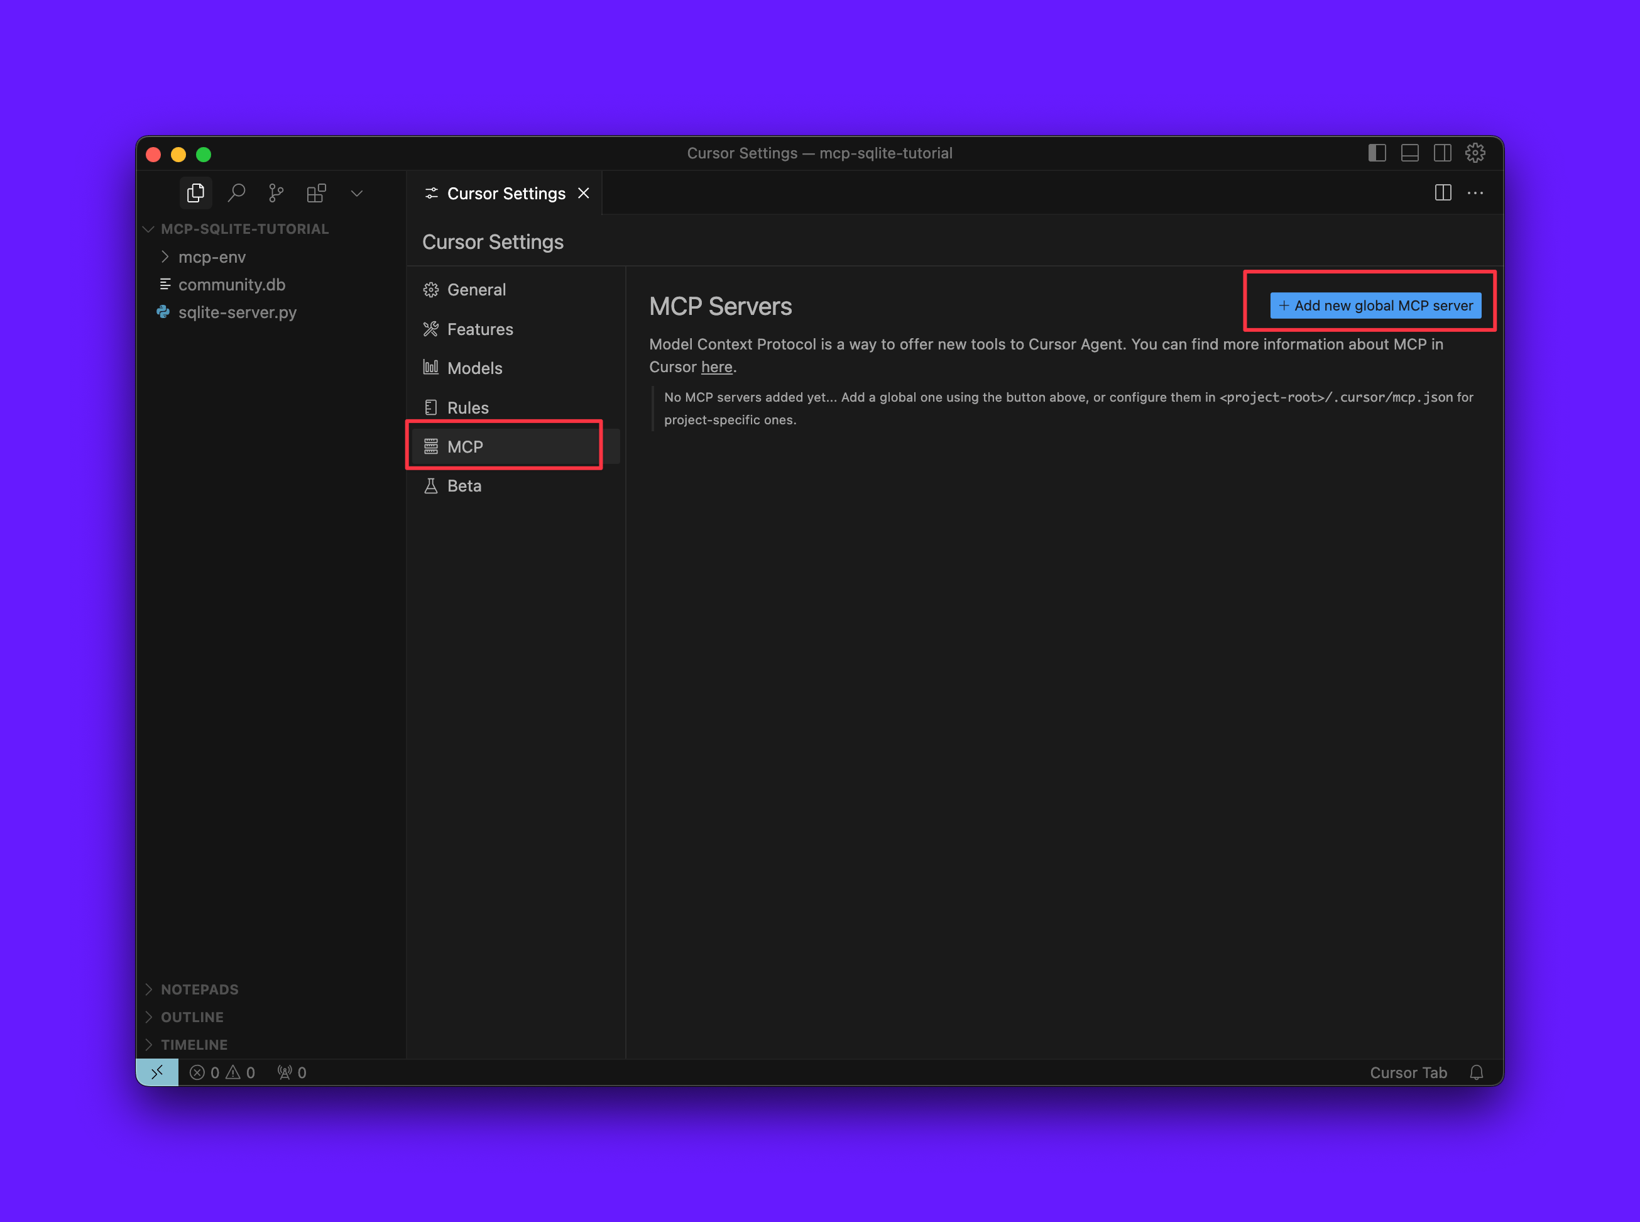Follow the 'here' MCP documentation link

pos(716,367)
